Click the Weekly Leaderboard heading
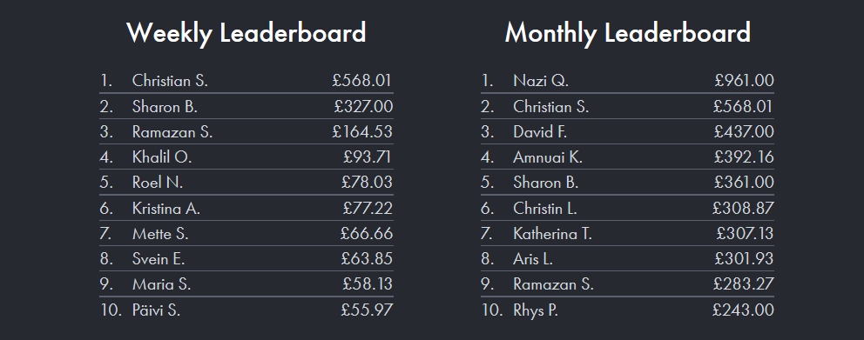Screen dimensions: 864x340 pos(246,33)
